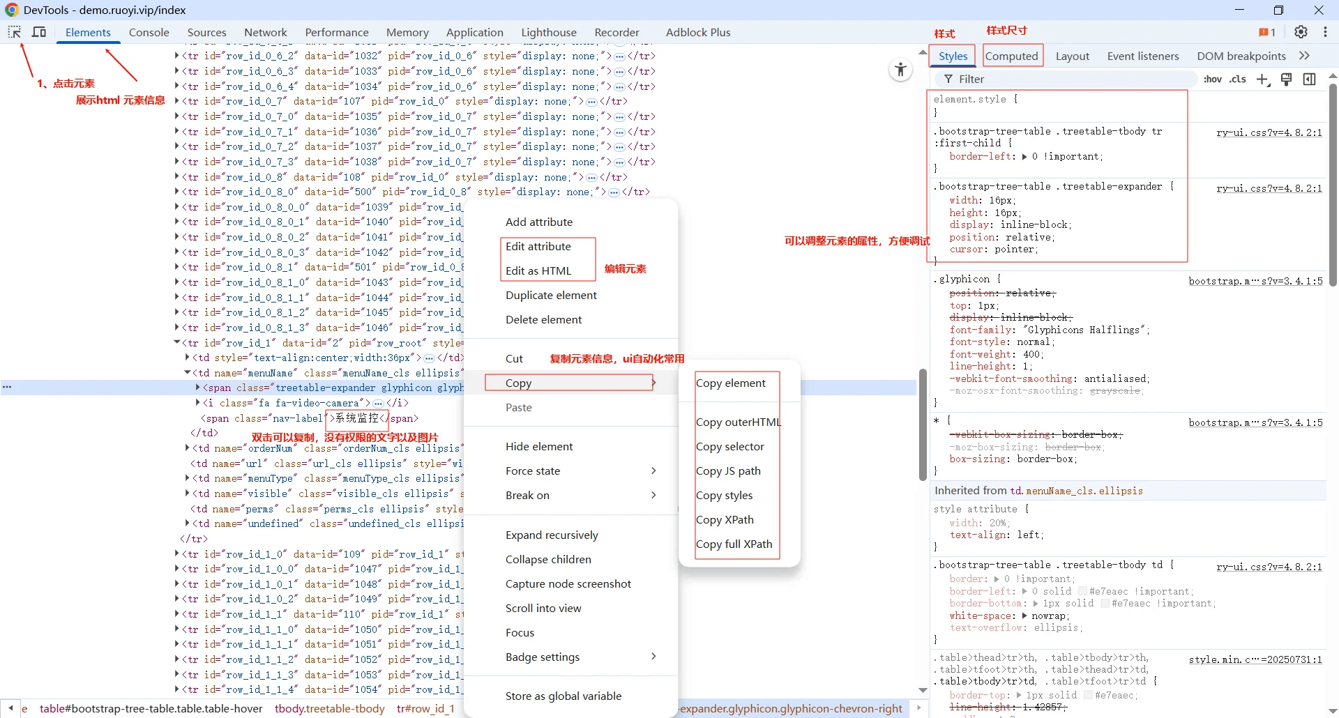Click the tr#row_id_1 breadcrumb
The height and width of the screenshot is (718, 1339).
425,708
